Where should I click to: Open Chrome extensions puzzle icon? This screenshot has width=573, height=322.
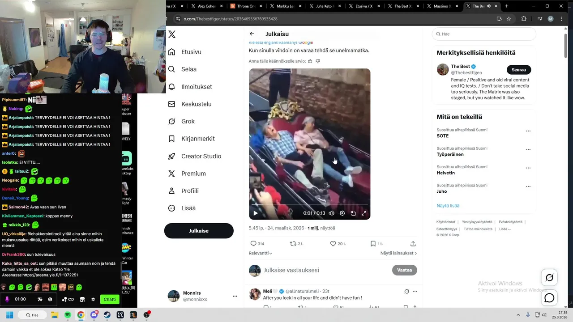point(524,19)
